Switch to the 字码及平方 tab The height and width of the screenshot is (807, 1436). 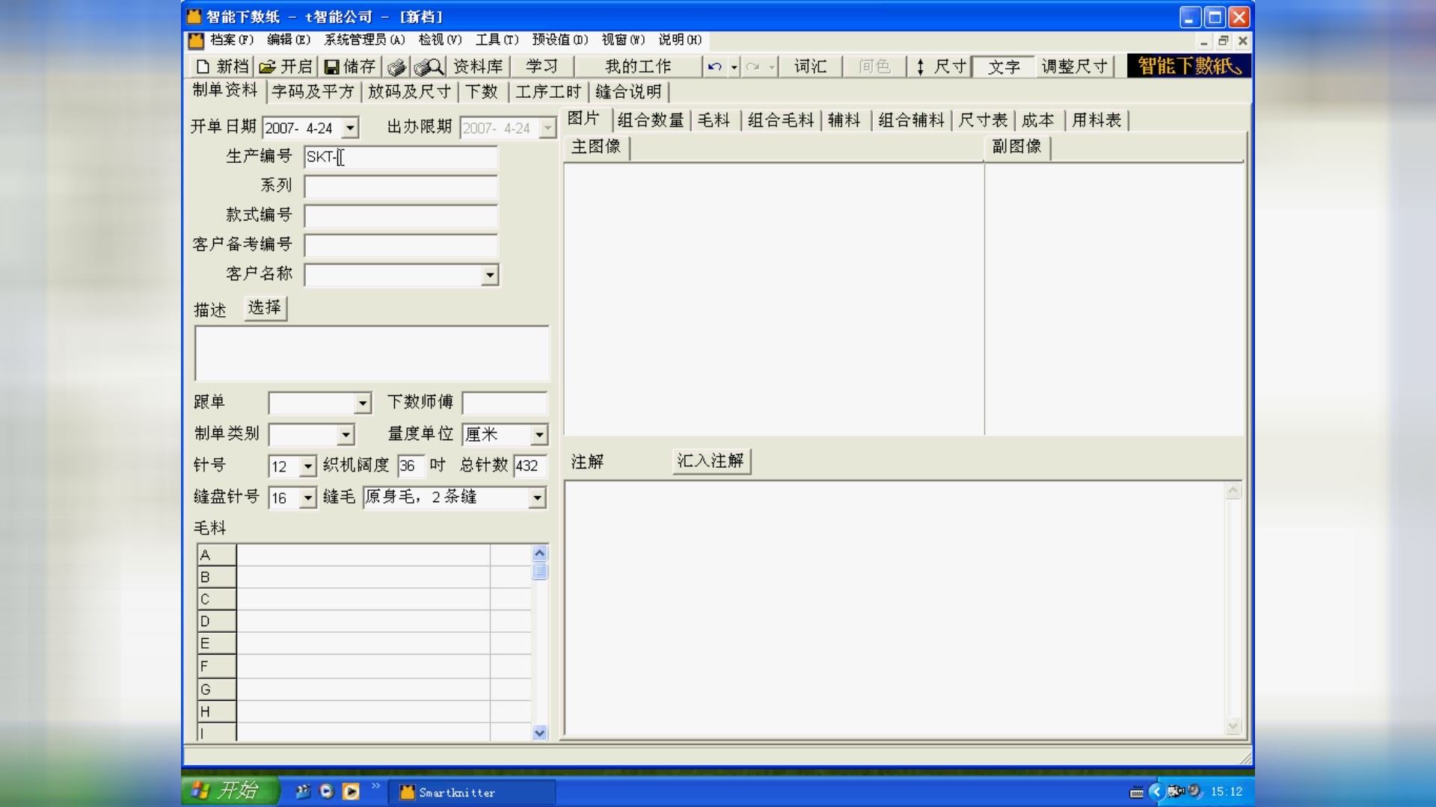[x=313, y=92]
